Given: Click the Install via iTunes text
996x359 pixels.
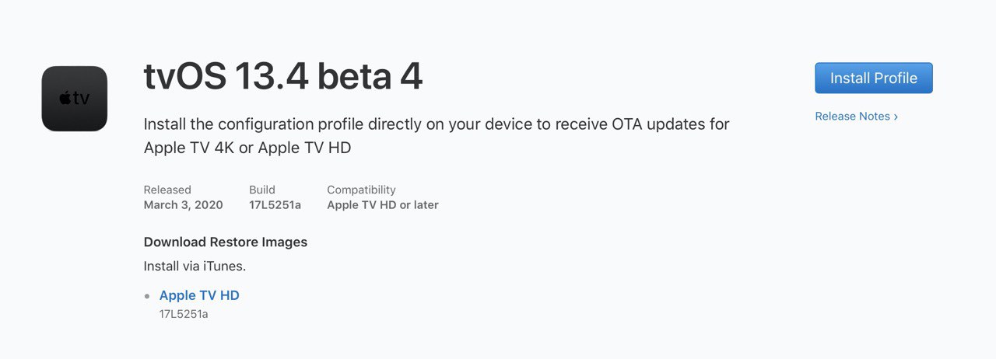Looking at the screenshot, I should (195, 267).
